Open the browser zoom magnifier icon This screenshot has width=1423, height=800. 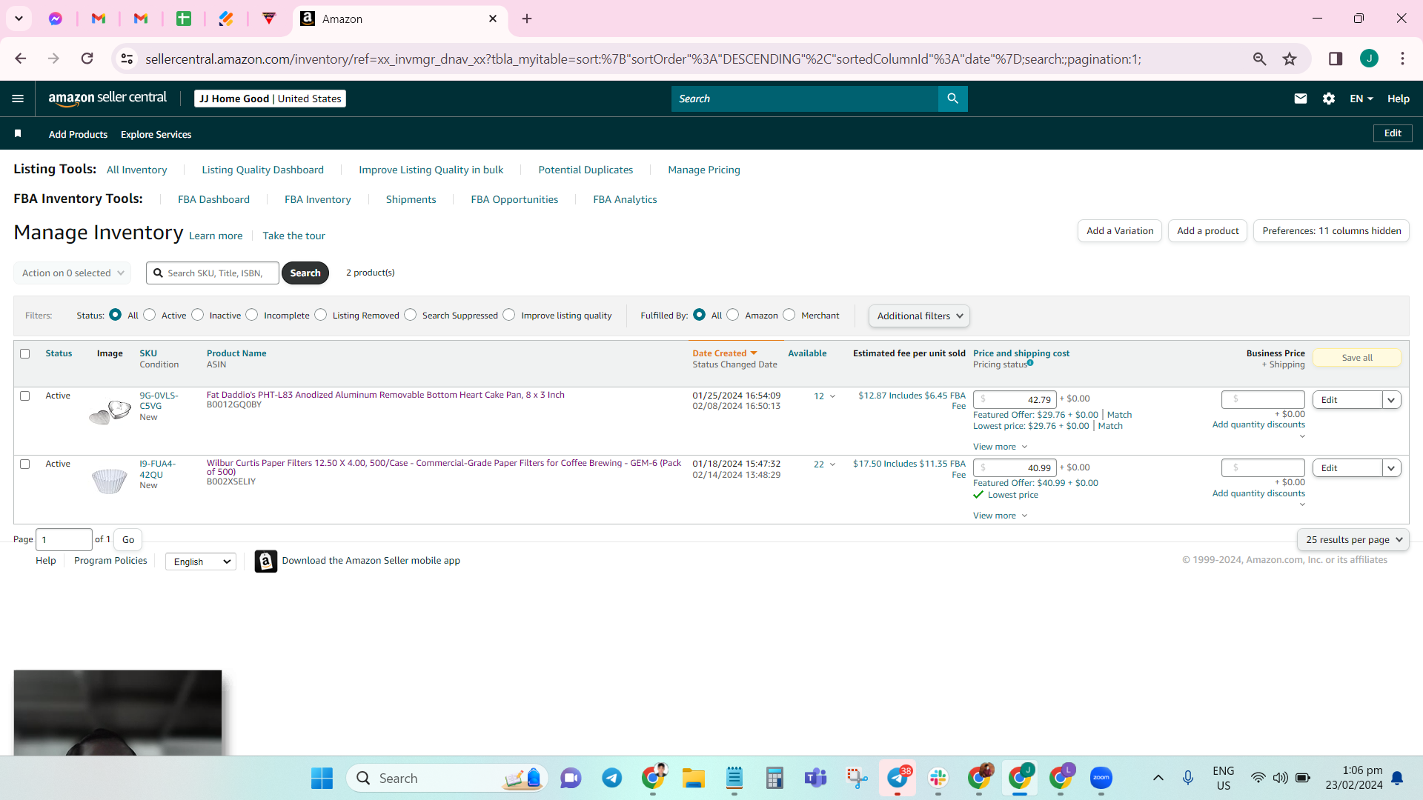click(x=1259, y=59)
